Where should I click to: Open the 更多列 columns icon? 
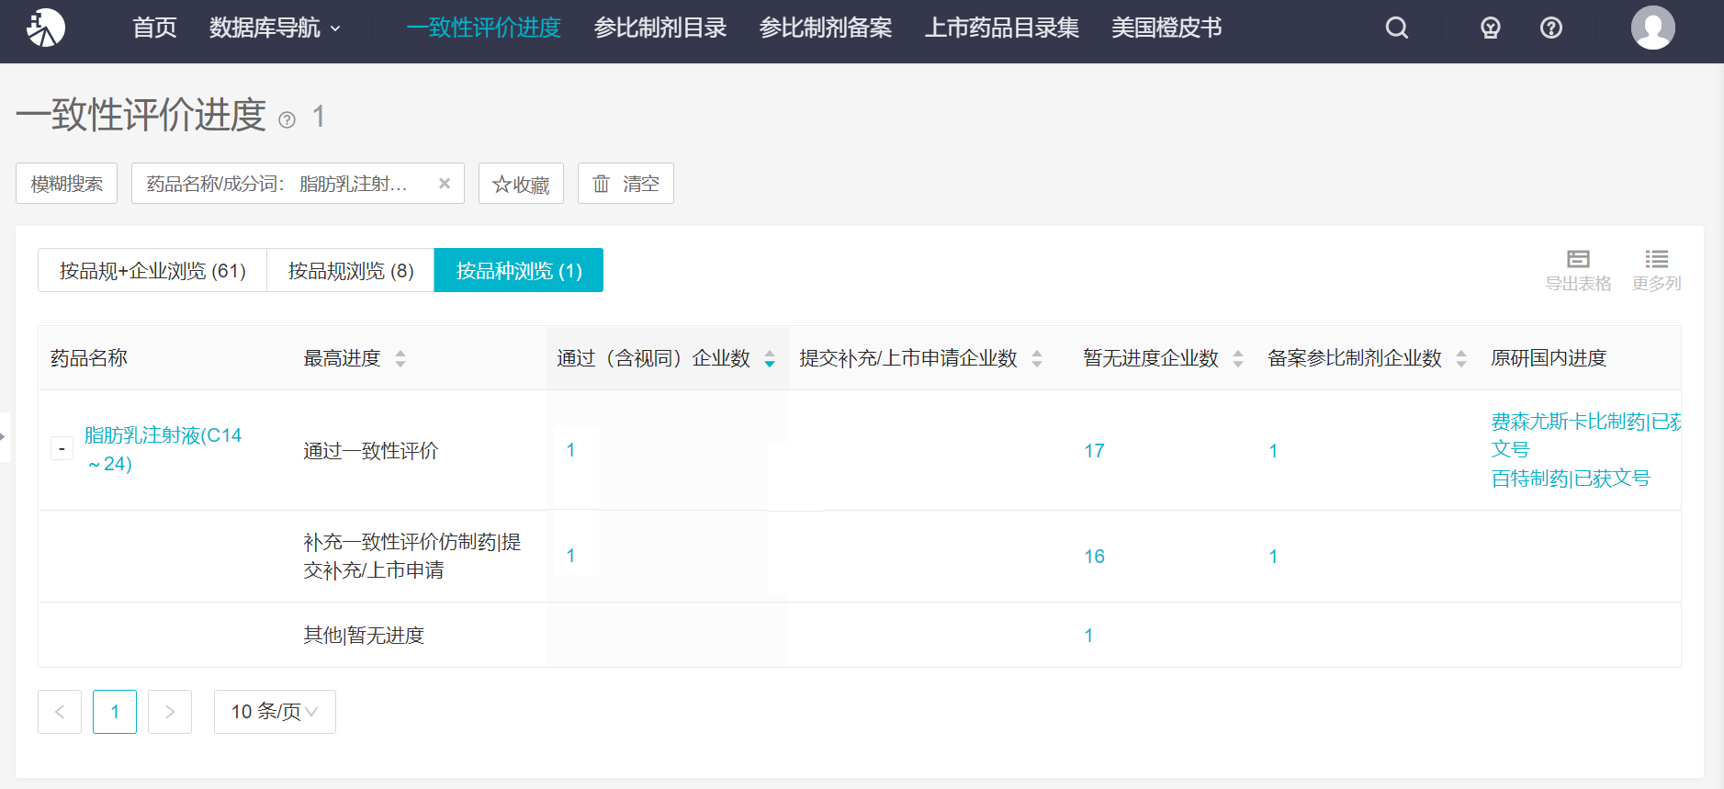point(1657,270)
